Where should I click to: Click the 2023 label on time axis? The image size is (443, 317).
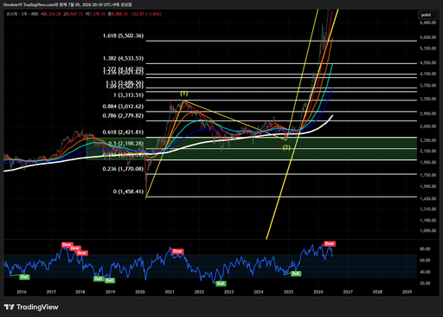tap(228, 292)
